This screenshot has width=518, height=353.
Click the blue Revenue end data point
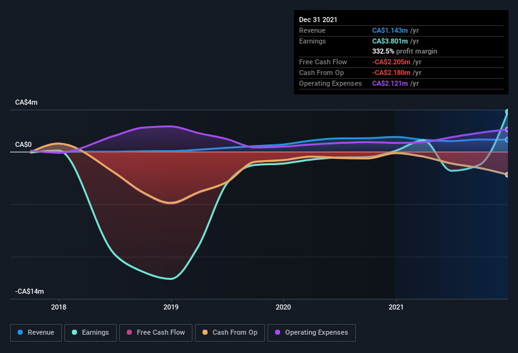[x=507, y=140]
